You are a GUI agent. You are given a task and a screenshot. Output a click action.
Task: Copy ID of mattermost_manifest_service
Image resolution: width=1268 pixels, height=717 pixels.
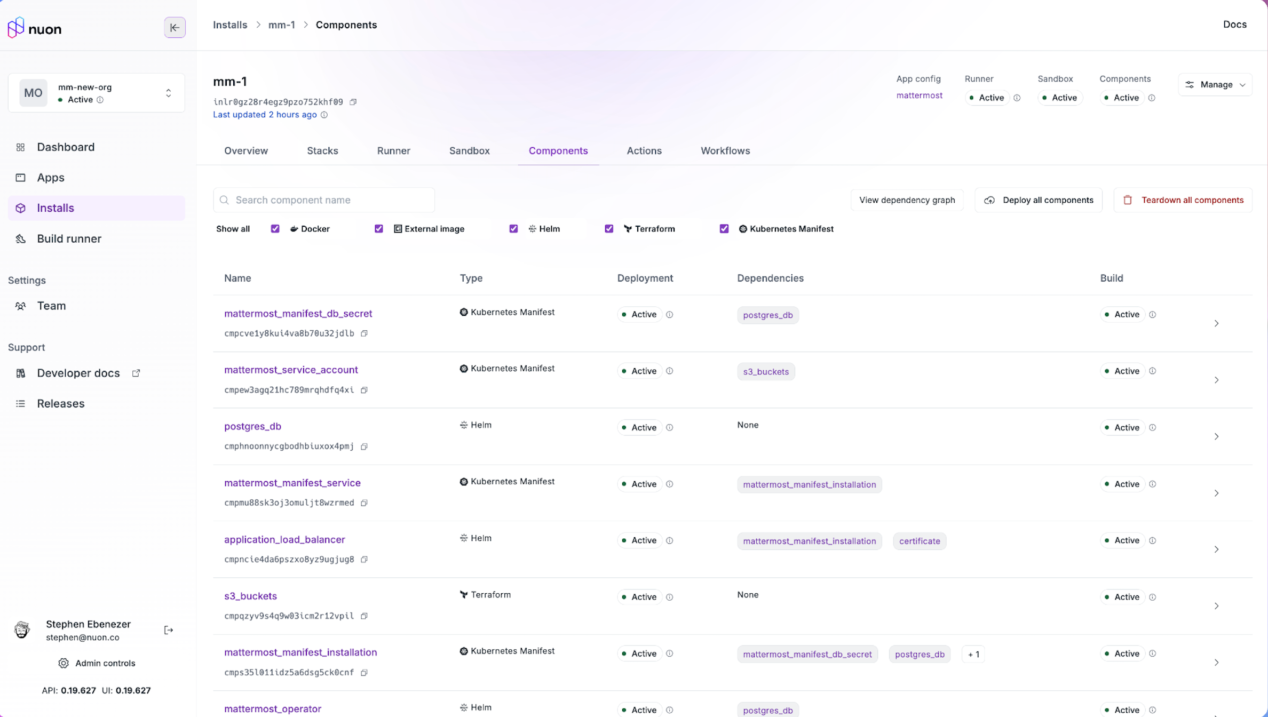click(364, 503)
